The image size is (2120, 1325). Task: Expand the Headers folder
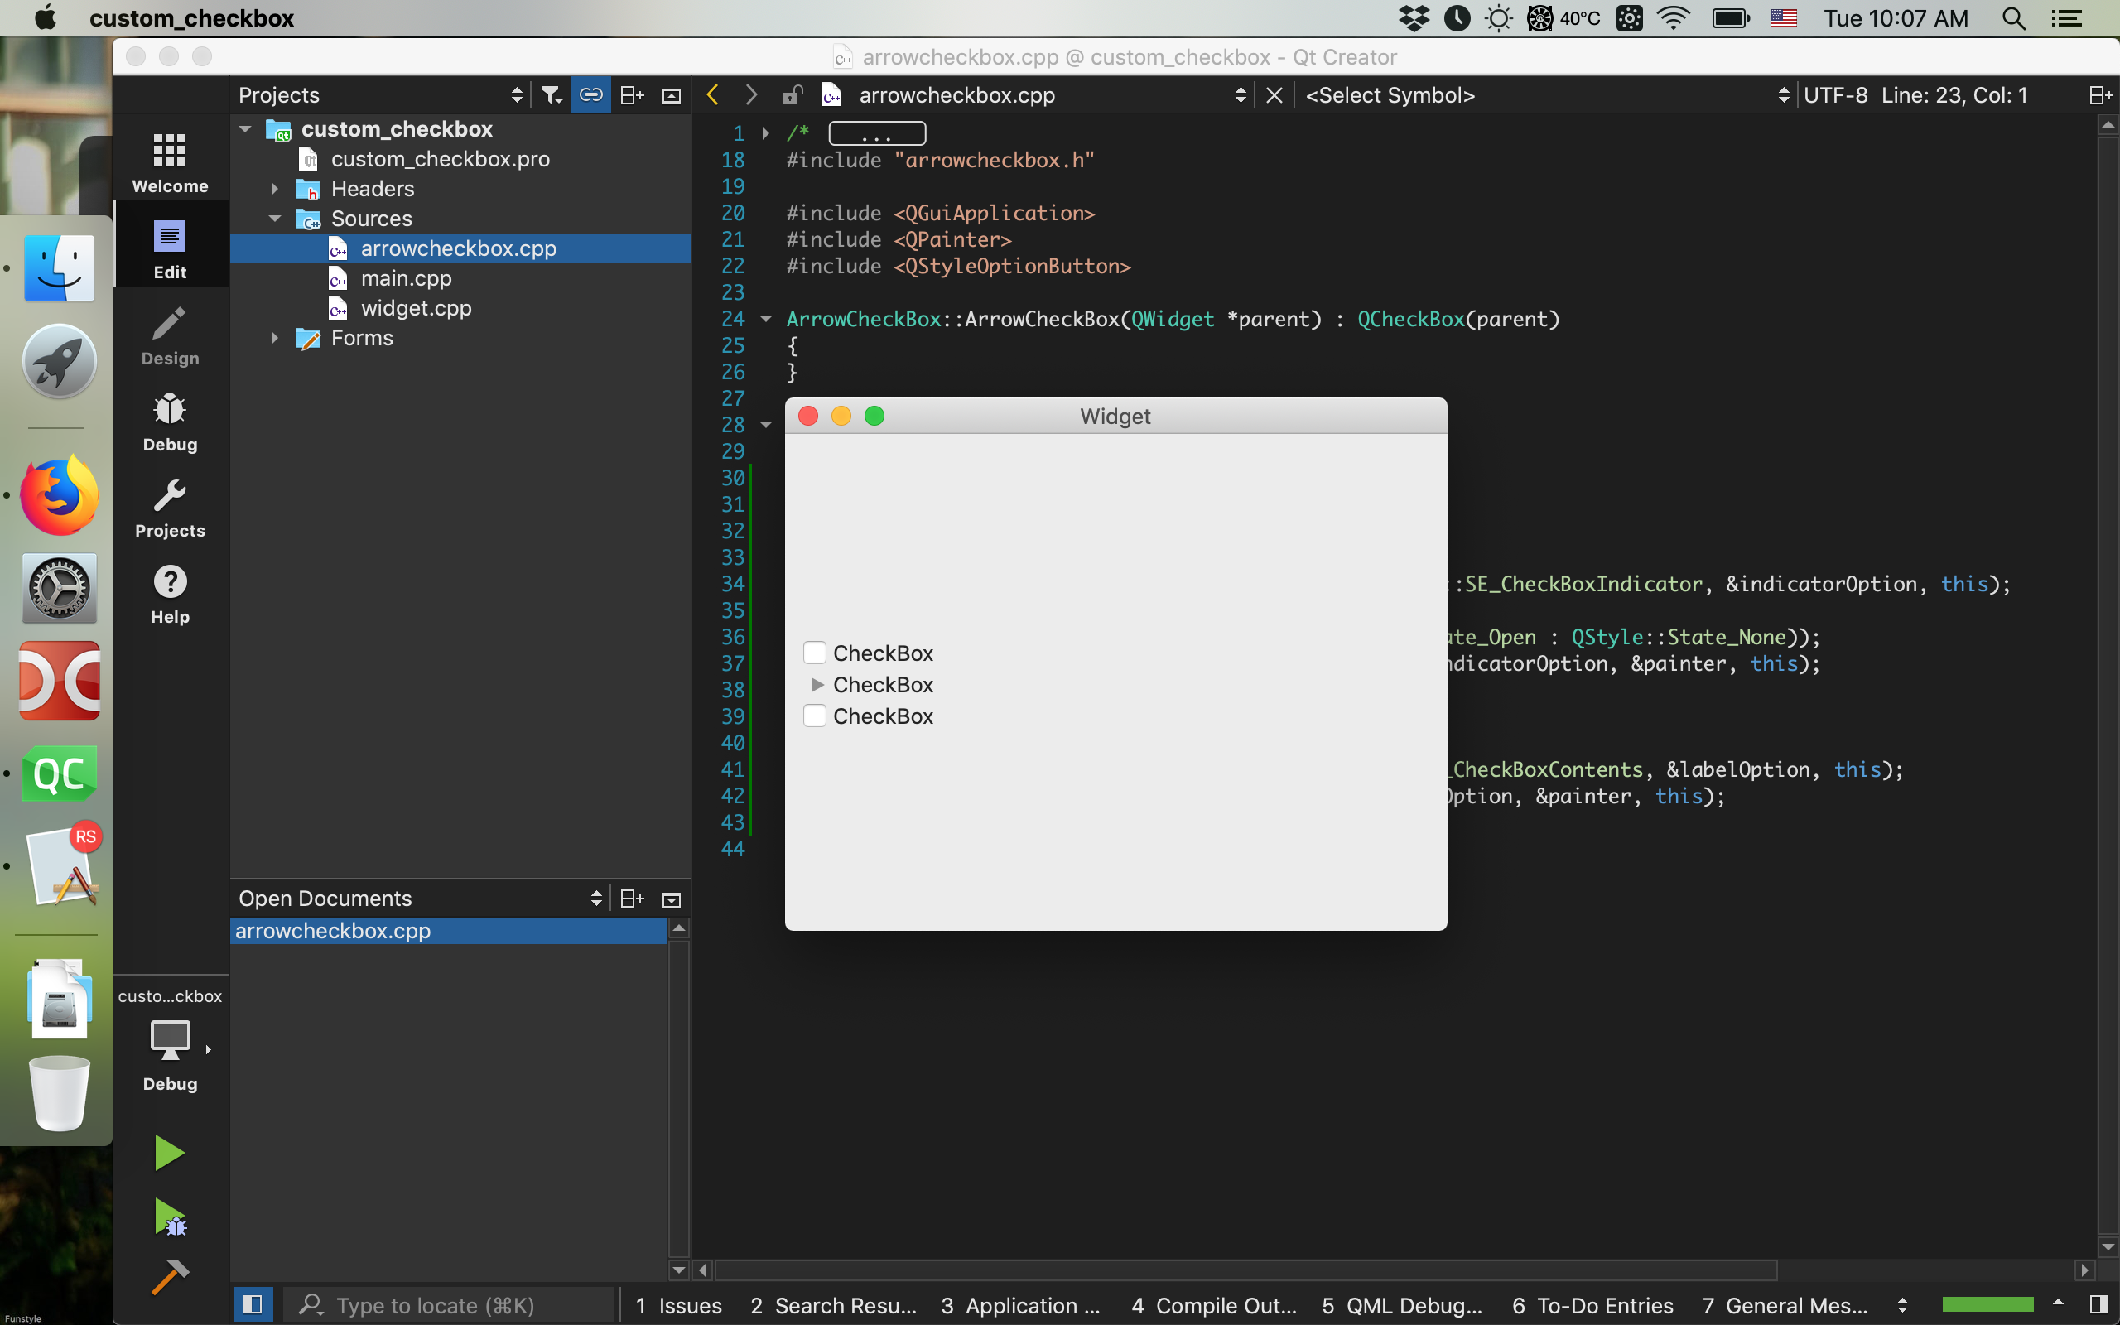tap(273, 189)
